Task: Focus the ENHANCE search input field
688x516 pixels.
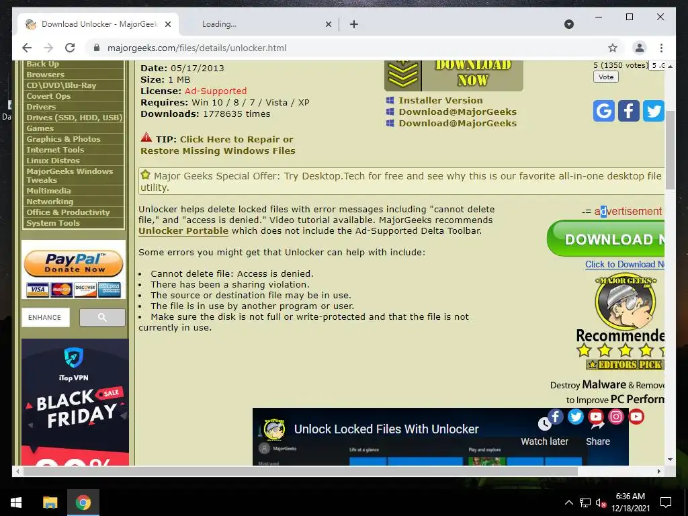Action: [x=45, y=317]
